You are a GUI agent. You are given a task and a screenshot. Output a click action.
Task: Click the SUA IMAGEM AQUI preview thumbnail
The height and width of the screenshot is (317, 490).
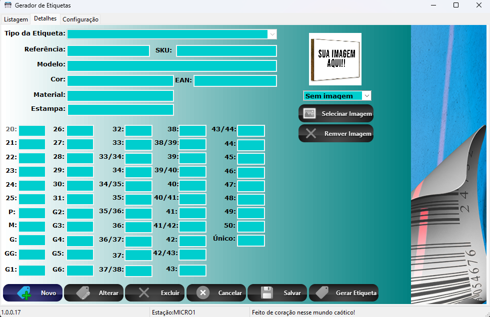pyautogui.click(x=335, y=59)
